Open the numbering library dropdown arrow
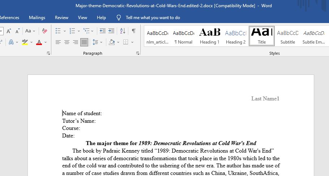Screen dimensions: 329x176 click(79, 31)
